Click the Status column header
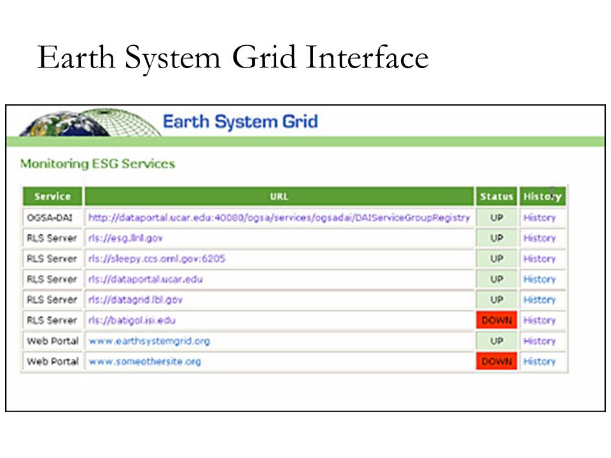The image size is (611, 458). coord(496,197)
